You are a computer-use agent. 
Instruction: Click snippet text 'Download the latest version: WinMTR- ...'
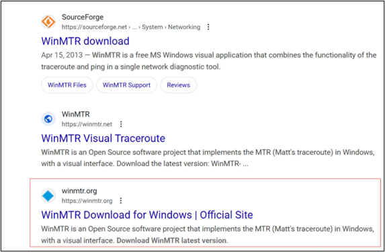(183, 164)
